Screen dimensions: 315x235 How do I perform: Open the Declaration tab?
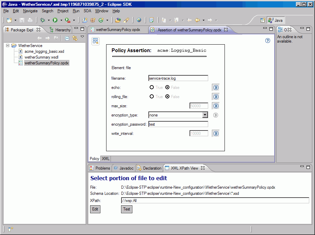coord(149,168)
